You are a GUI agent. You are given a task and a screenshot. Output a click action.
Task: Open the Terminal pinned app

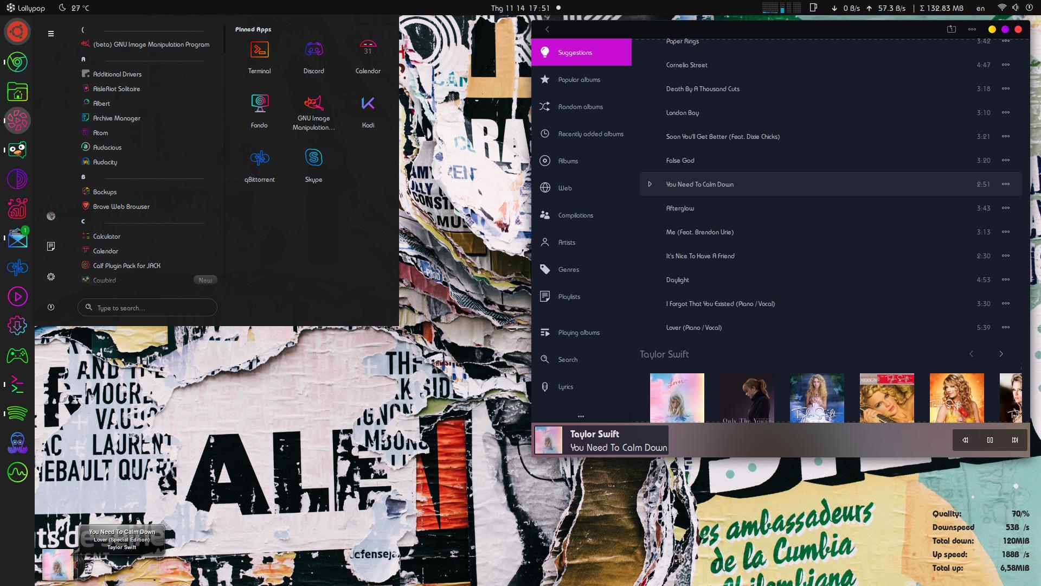click(259, 50)
